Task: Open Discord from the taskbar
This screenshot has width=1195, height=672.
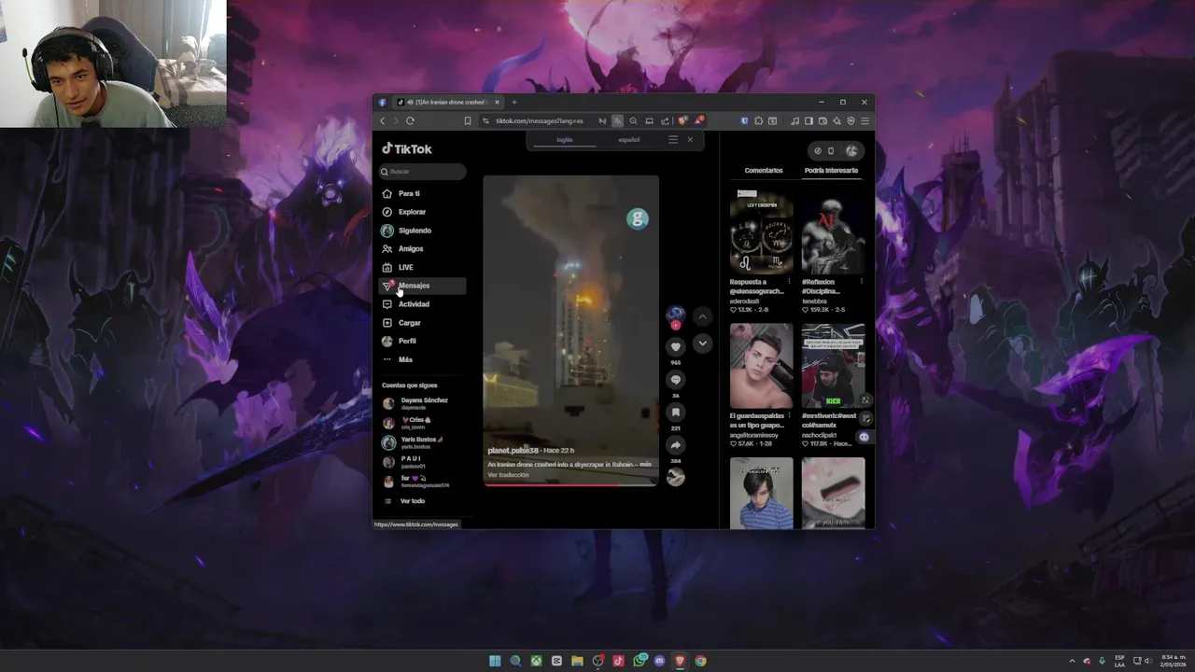Action: [659, 661]
